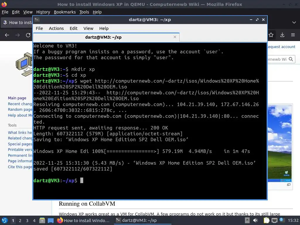
Task: Select the dartz@VM3: ~/xp terminal tab
Action: 106,37
